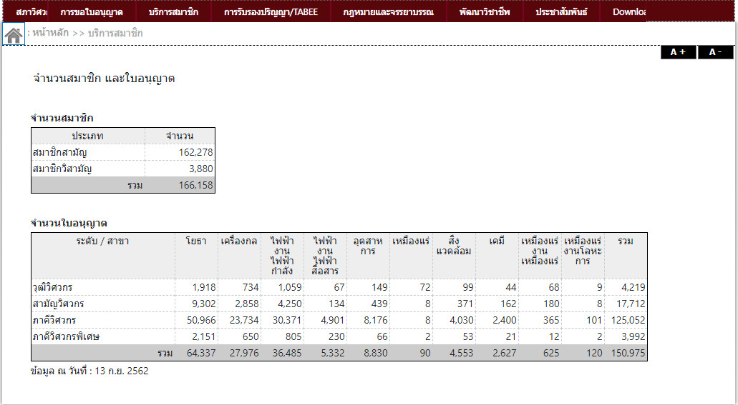Select the cell value 23,734
The image size is (738, 405).
click(244, 321)
